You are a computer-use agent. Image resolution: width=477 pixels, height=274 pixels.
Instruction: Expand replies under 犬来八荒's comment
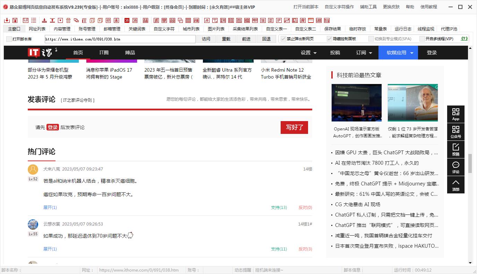pos(50,208)
